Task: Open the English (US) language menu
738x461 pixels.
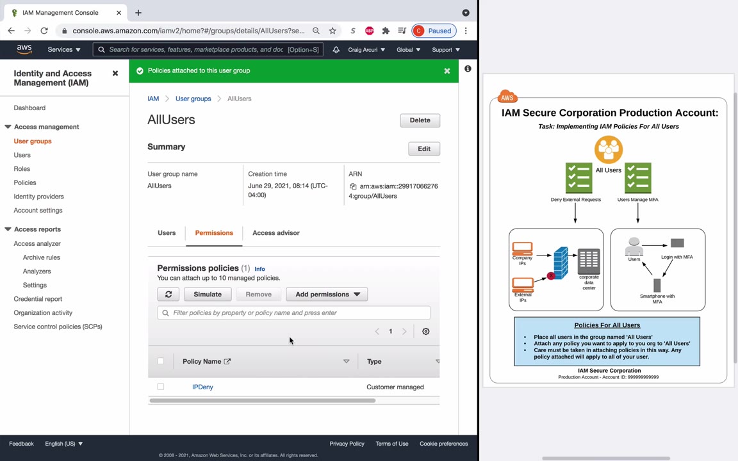Action: tap(63, 444)
